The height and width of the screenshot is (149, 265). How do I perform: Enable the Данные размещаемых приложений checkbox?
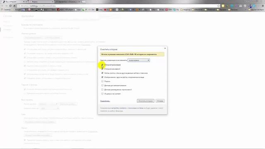click(x=102, y=89)
